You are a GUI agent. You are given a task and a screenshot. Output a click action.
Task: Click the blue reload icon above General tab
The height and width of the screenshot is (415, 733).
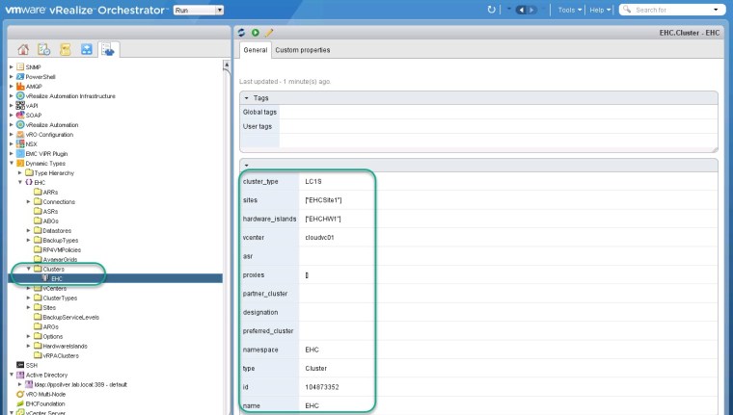pos(242,33)
